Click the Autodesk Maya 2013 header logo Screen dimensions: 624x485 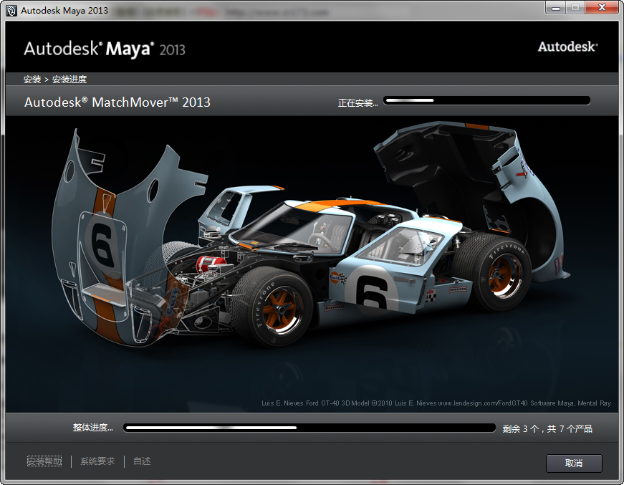pos(105,49)
